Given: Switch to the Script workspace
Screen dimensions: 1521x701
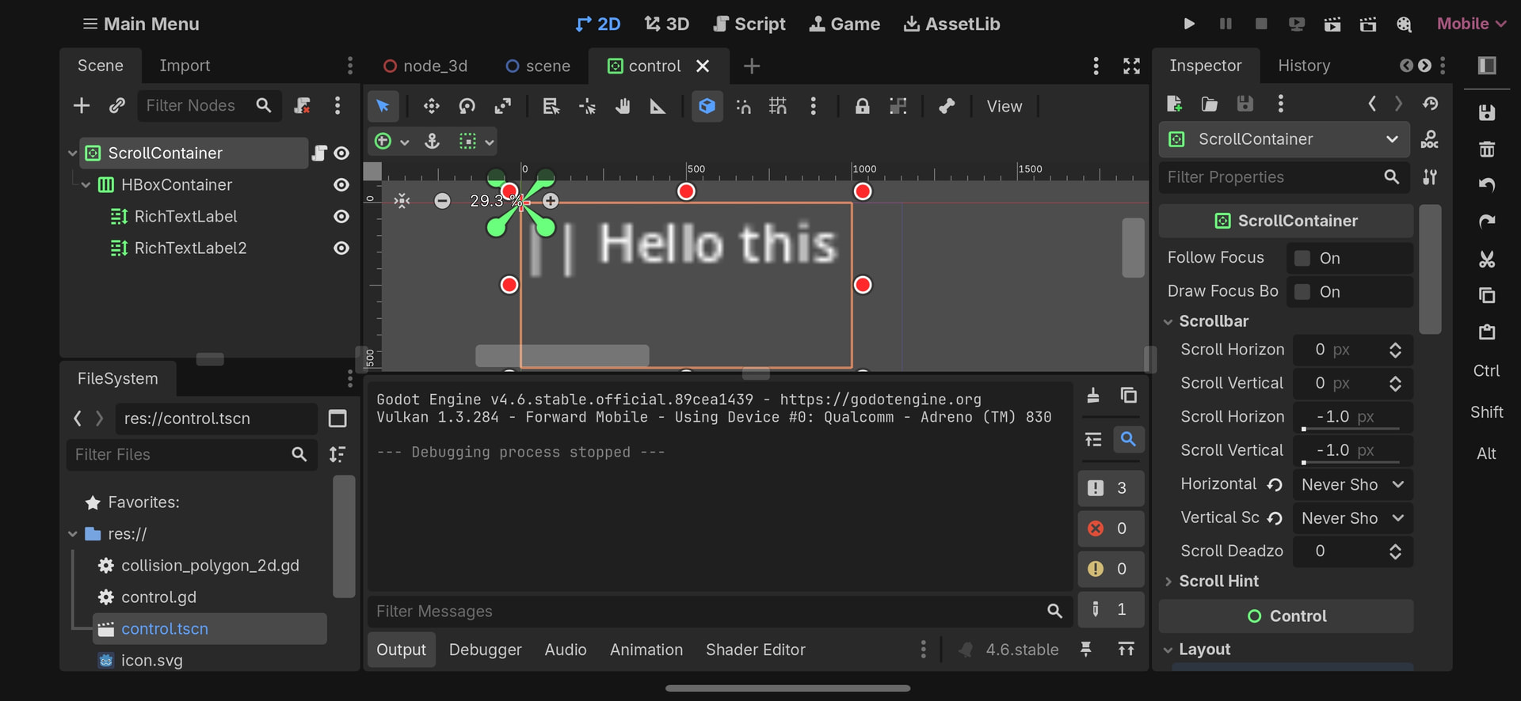Looking at the screenshot, I should coord(749,24).
